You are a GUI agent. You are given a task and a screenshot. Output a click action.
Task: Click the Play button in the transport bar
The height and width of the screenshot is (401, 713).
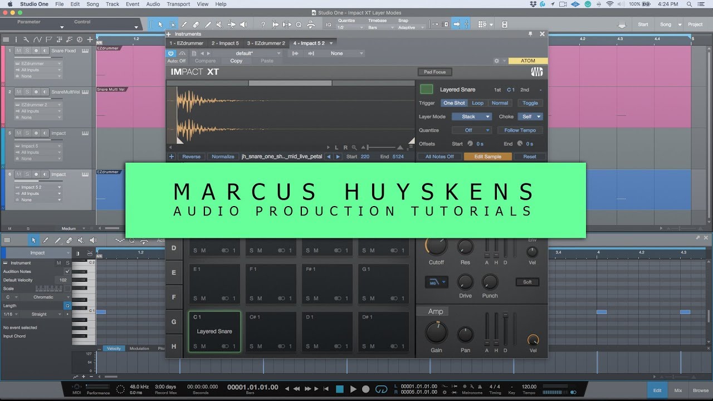tap(353, 389)
